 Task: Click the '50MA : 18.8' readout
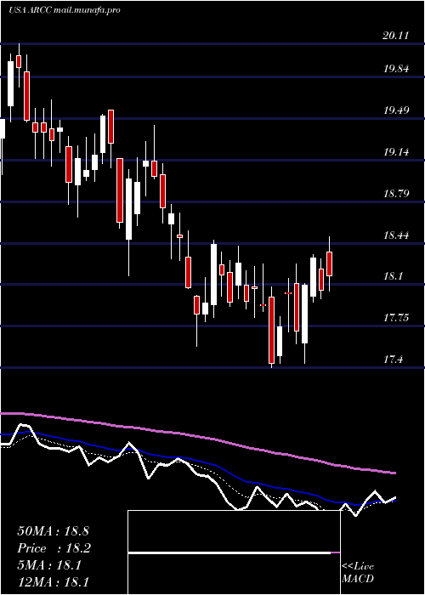(x=53, y=531)
